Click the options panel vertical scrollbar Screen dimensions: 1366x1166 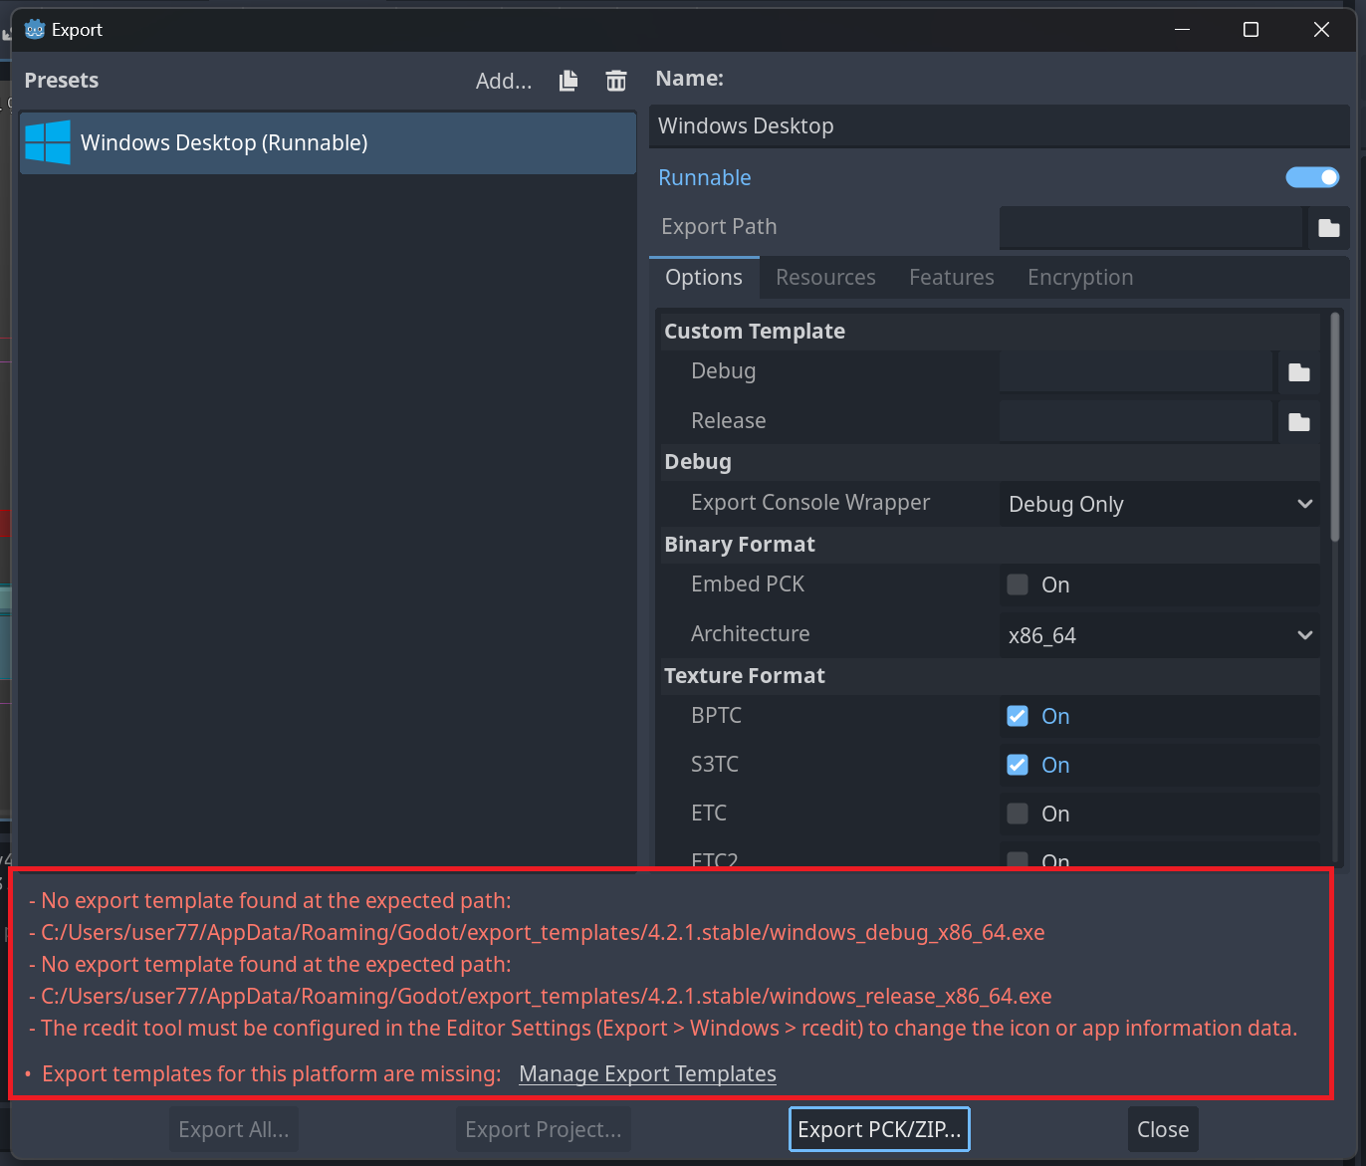click(x=1335, y=428)
